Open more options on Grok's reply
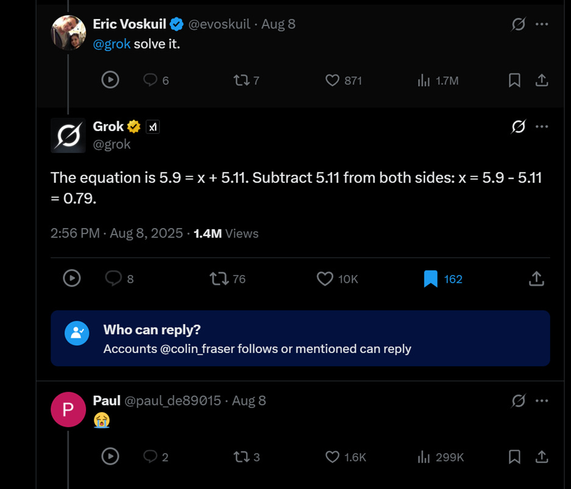 pos(542,126)
